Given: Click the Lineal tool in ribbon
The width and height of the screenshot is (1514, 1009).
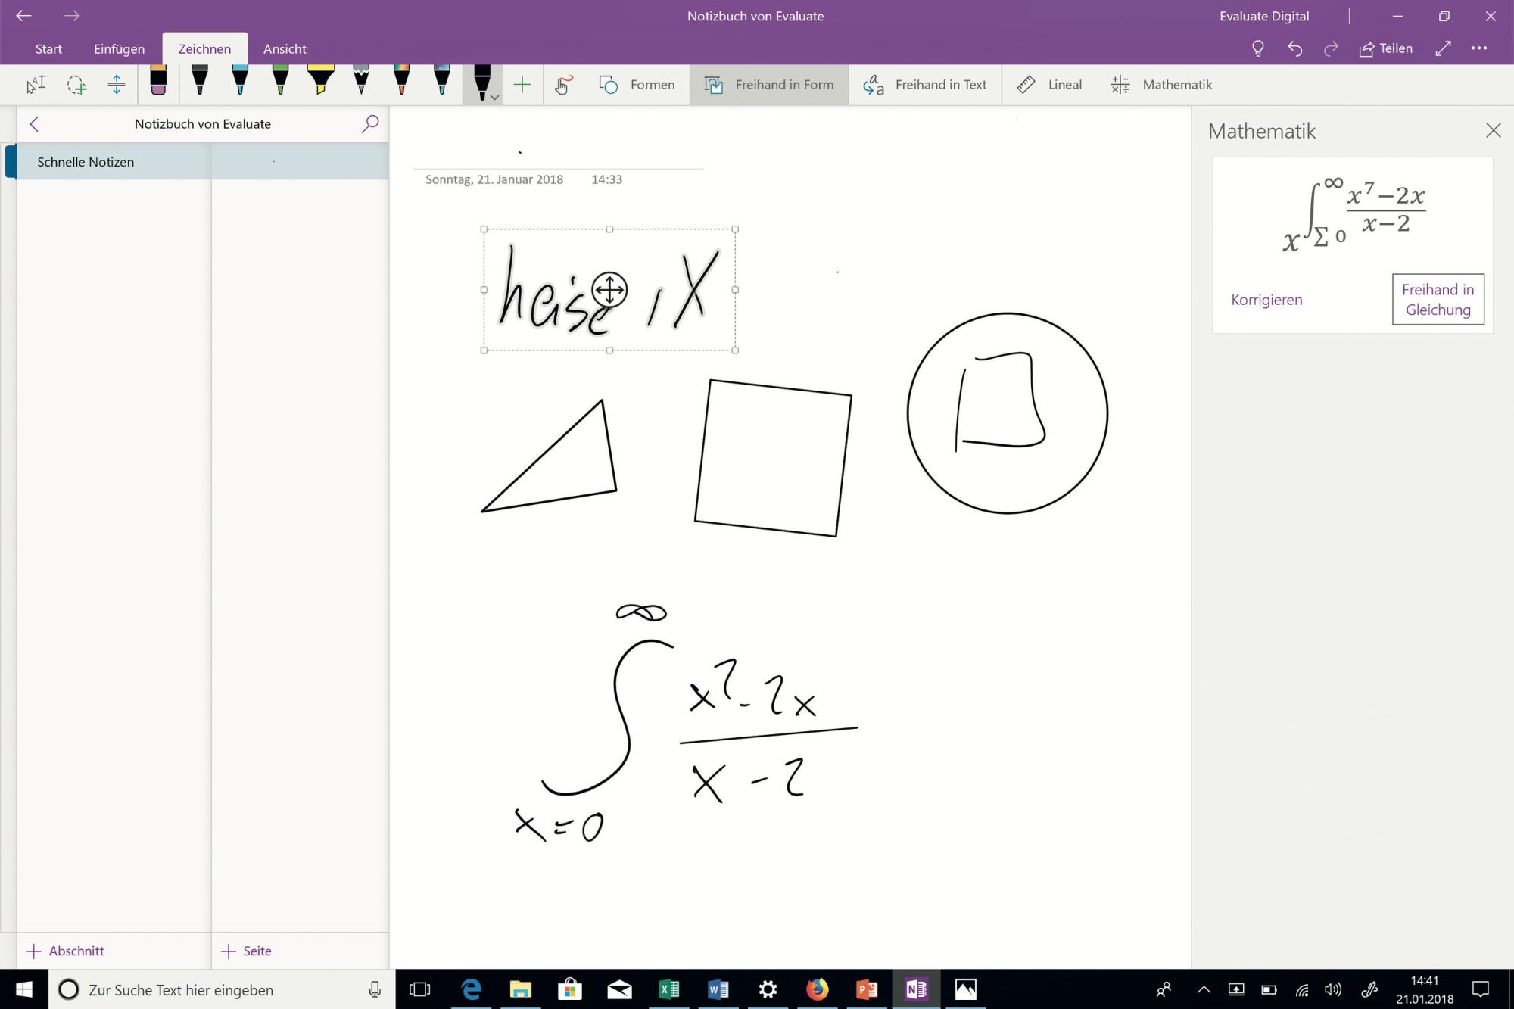Looking at the screenshot, I should click(1048, 85).
